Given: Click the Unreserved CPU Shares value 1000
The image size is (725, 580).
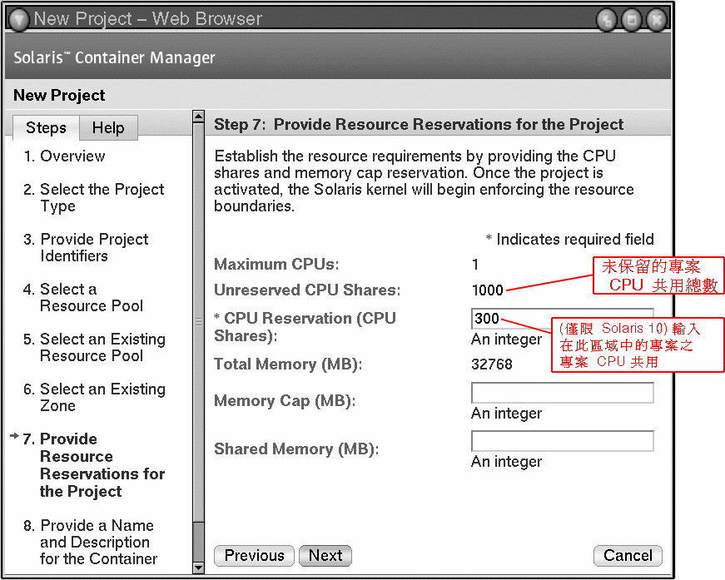Looking at the screenshot, I should coord(487,290).
